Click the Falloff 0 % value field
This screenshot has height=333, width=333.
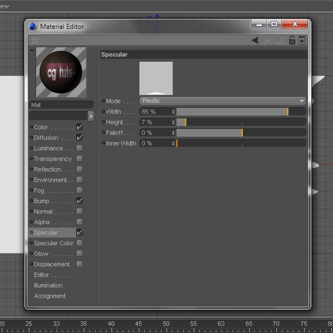[155, 133]
